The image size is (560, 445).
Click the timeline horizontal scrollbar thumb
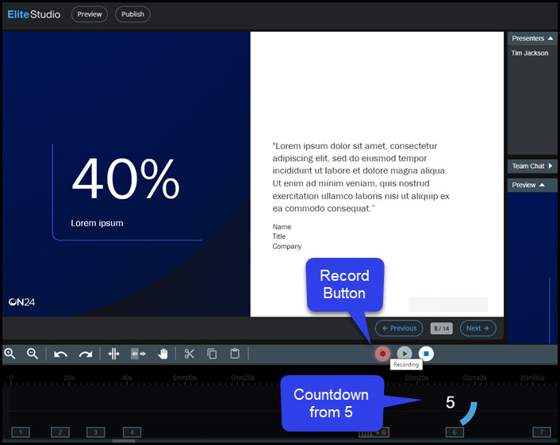click(x=124, y=441)
